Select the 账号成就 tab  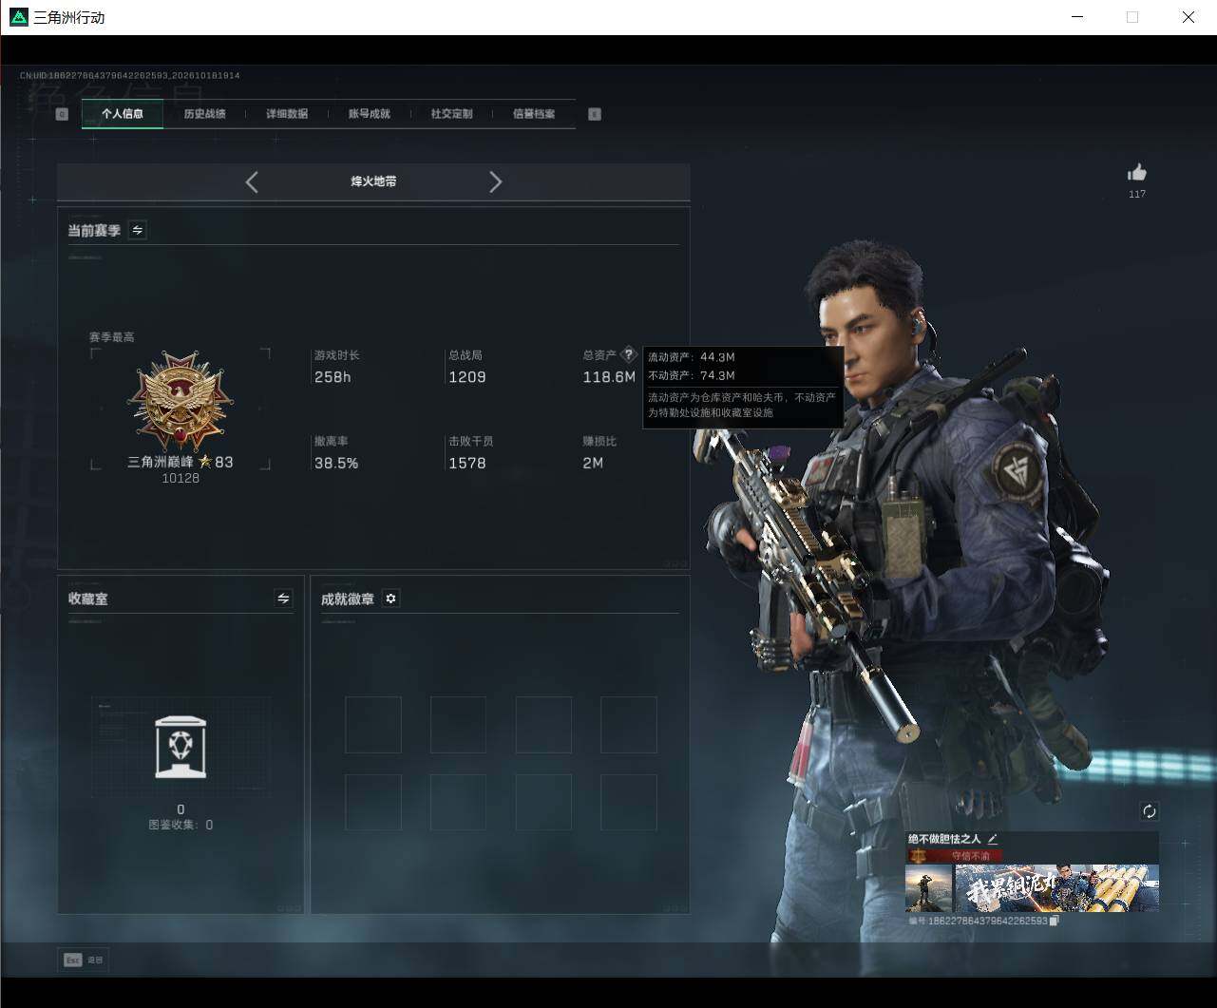pos(369,114)
